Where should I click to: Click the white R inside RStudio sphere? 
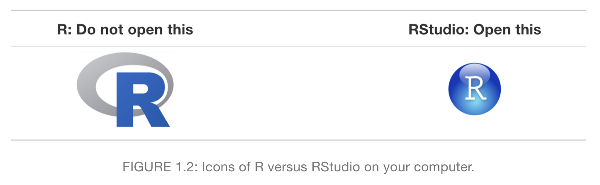(475, 89)
